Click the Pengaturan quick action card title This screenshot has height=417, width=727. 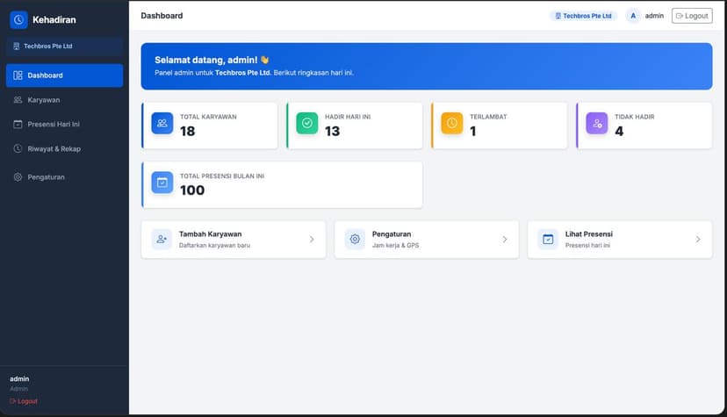pos(392,234)
